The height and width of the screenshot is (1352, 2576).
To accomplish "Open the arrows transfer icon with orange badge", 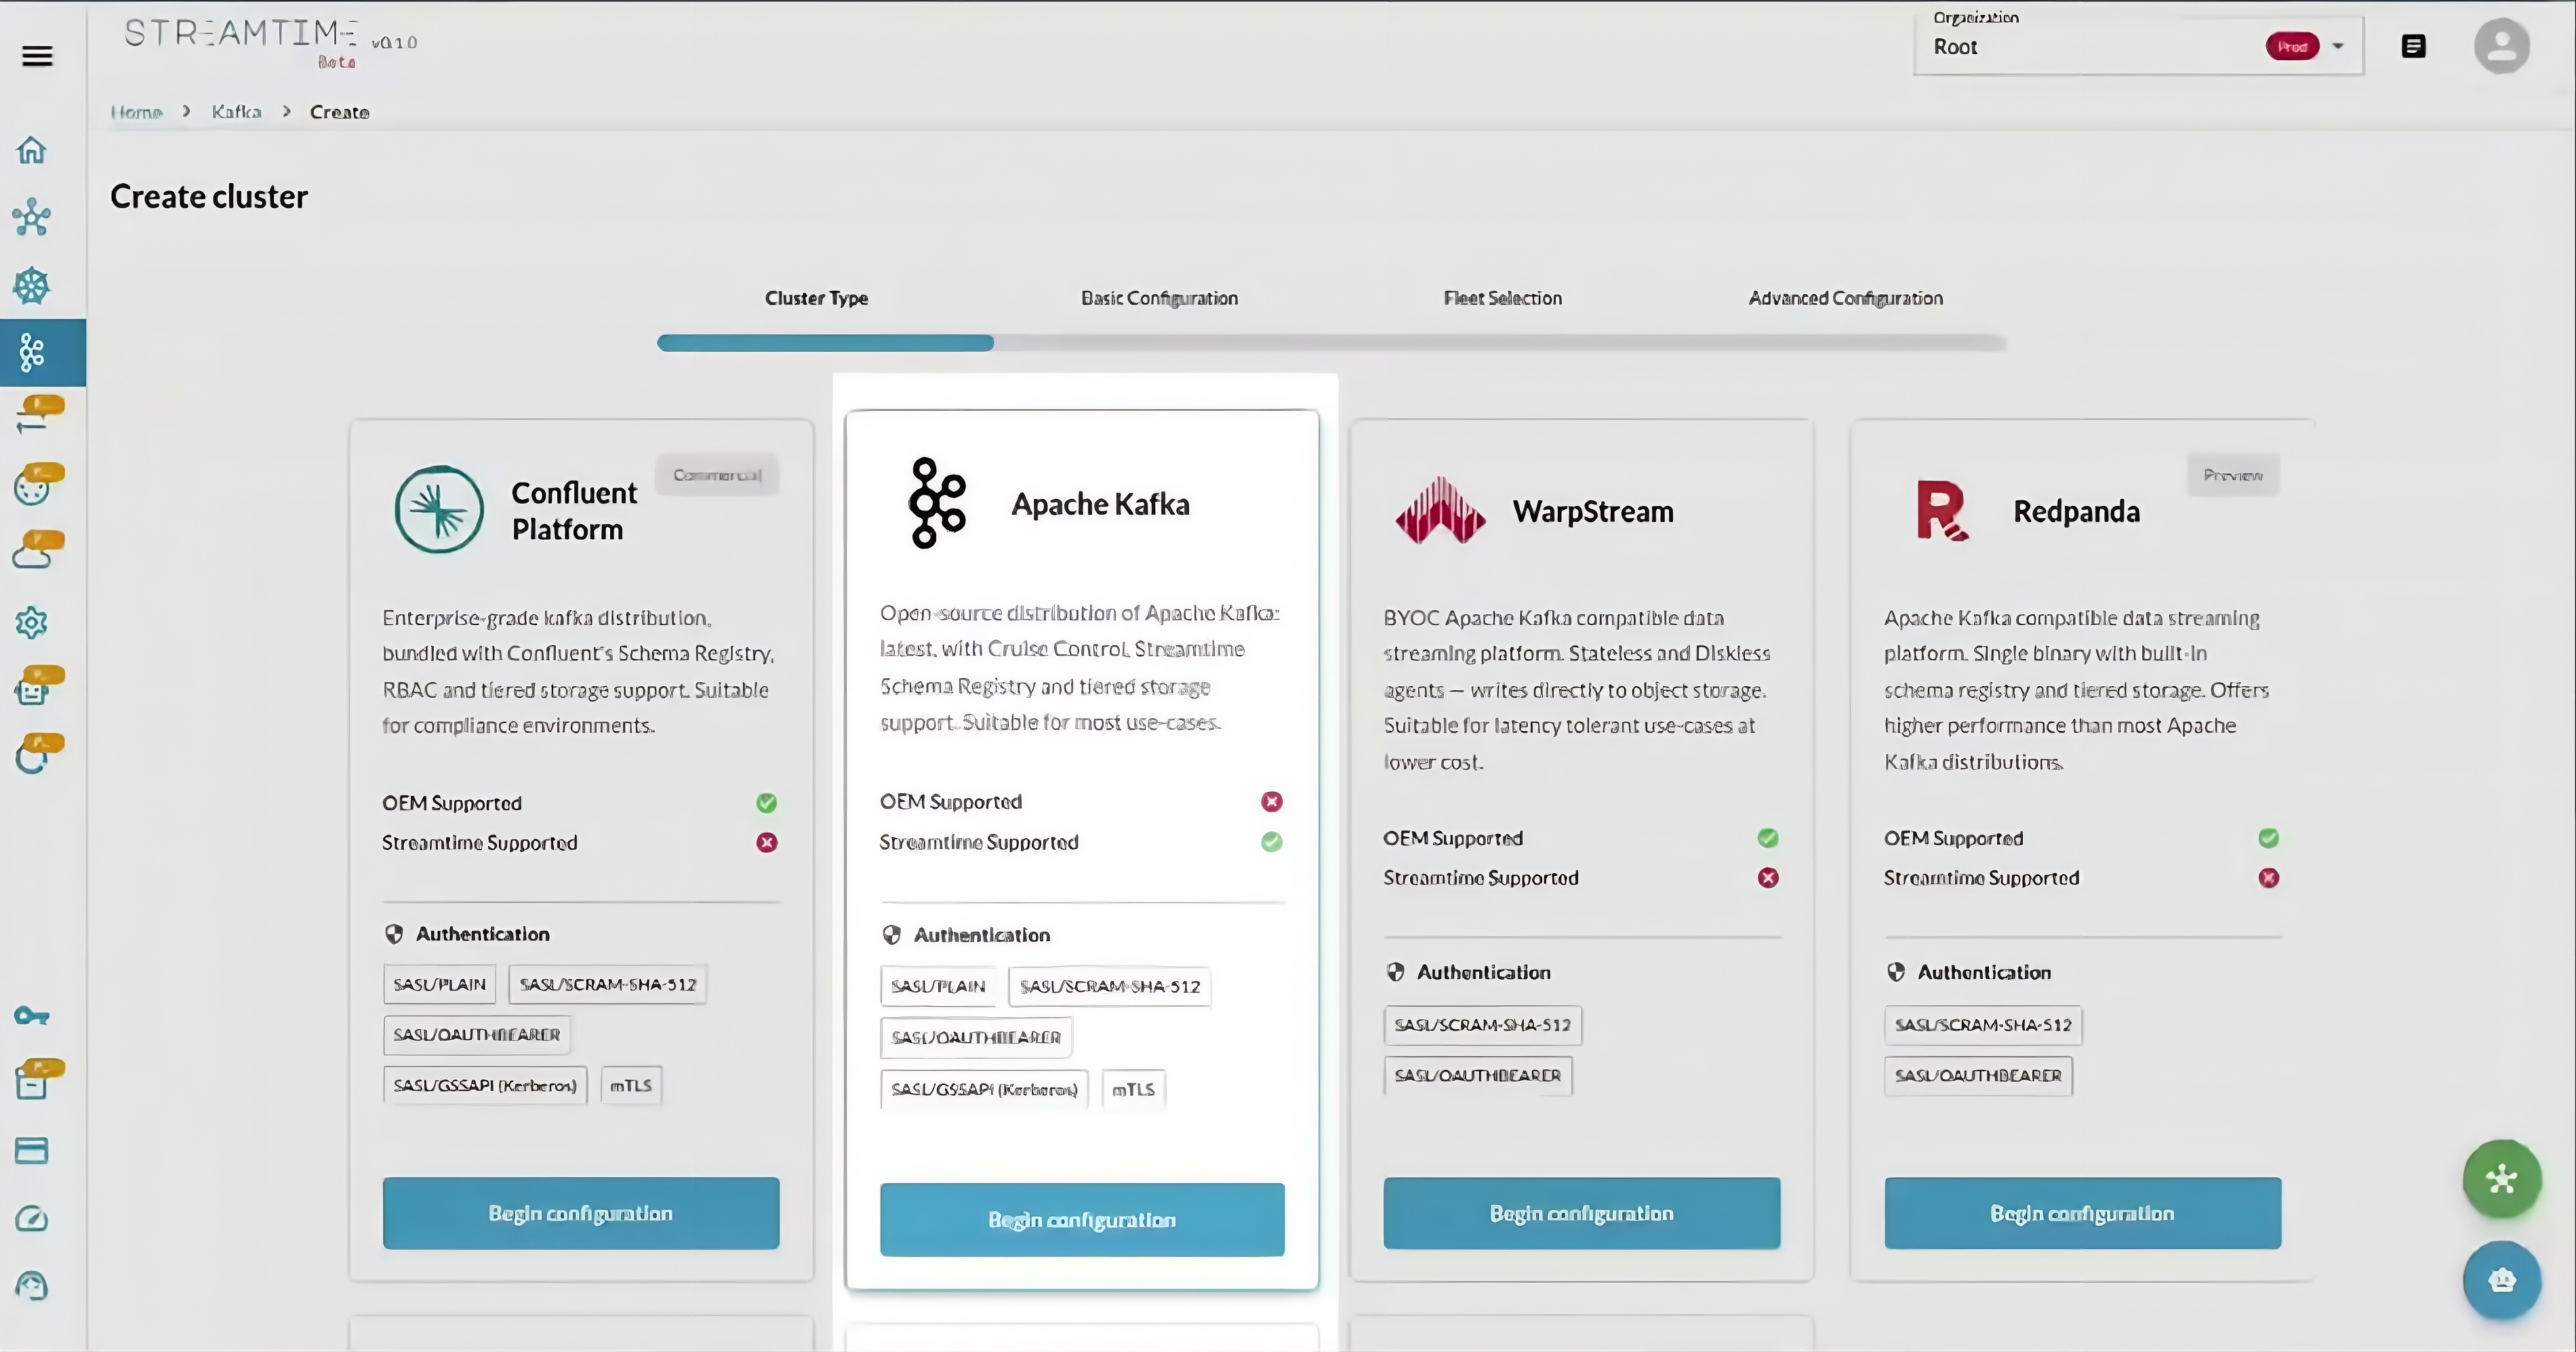I will click(x=39, y=413).
